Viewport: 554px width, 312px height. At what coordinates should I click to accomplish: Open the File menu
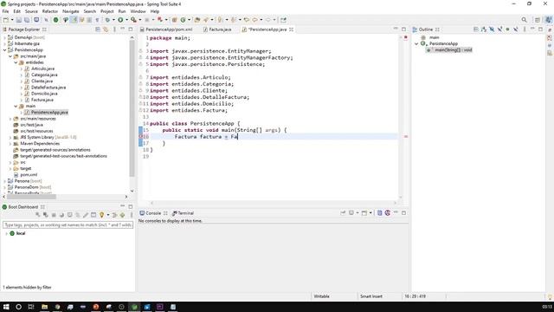6,11
